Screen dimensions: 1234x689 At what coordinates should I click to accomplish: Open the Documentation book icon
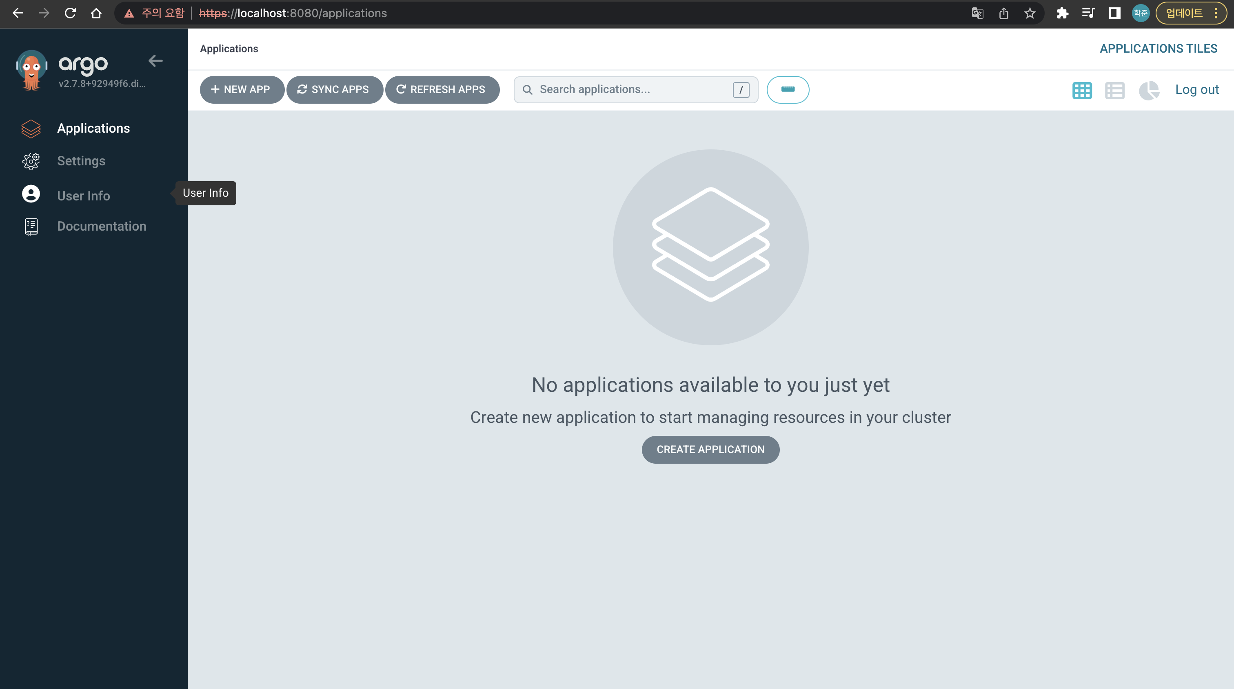click(31, 226)
